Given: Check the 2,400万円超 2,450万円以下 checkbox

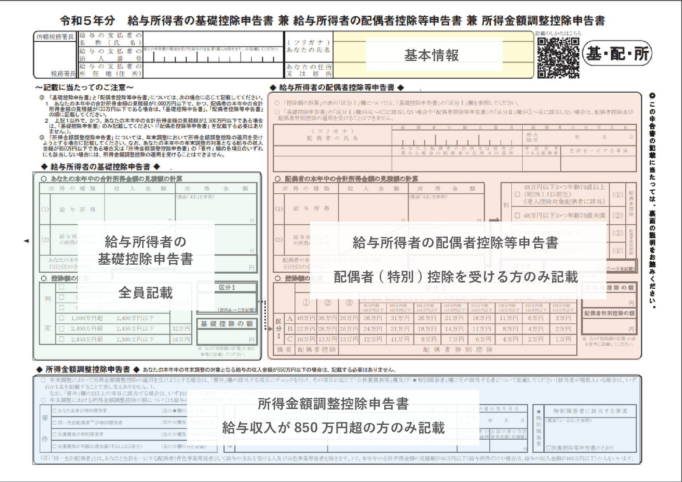Looking at the screenshot, I should point(61,328).
